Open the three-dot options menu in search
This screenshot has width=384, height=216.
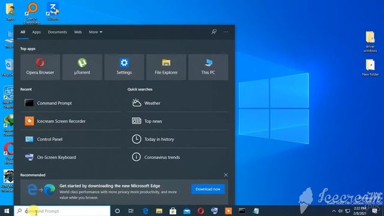click(226, 32)
